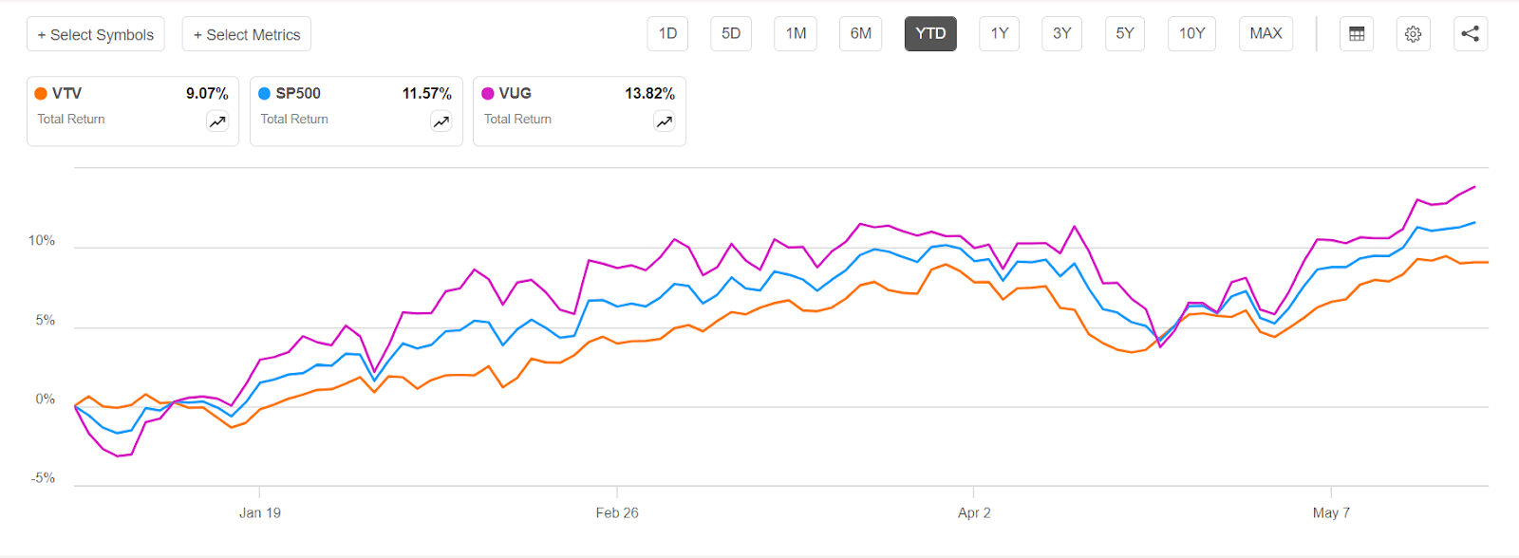
Task: Toggle the VTV series orange dot
Action: tap(42, 93)
